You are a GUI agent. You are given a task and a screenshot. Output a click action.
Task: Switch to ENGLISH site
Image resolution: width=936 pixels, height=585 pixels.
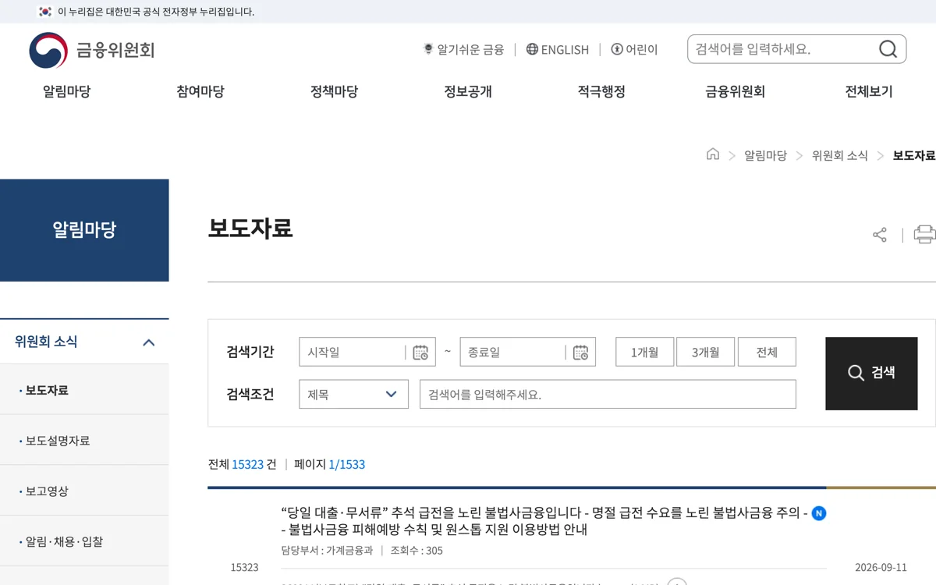(558, 49)
